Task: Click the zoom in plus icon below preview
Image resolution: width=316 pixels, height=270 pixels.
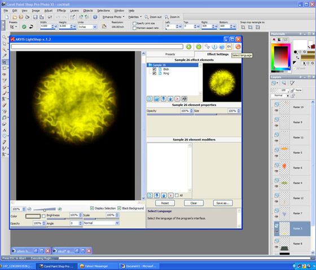Action: [60, 209]
